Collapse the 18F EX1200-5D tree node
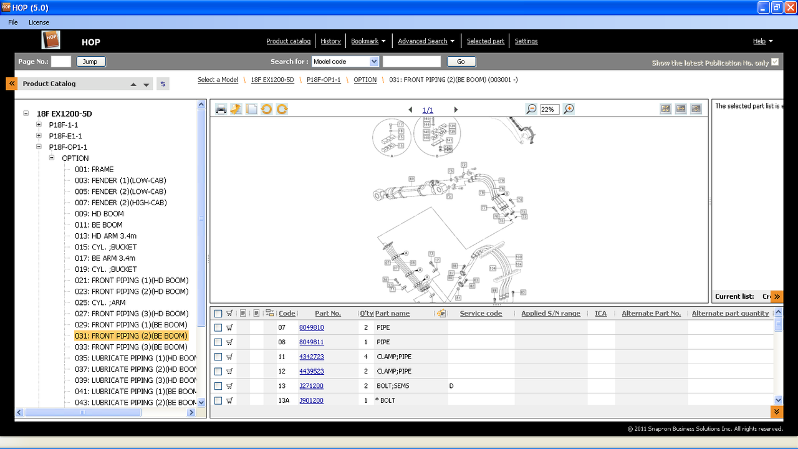798x449 pixels. (x=26, y=113)
